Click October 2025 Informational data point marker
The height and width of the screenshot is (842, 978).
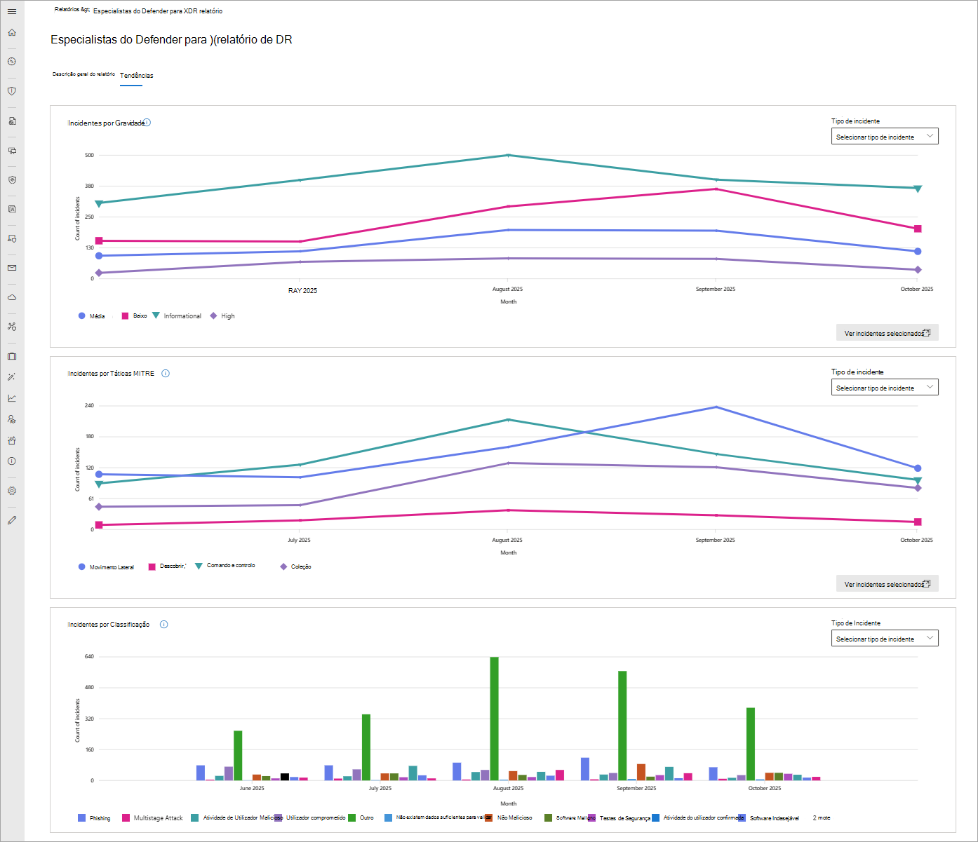click(918, 189)
